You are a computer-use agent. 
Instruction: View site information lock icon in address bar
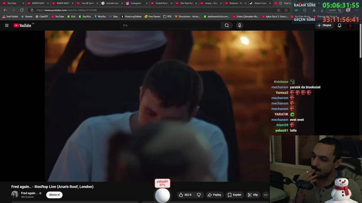click(32, 10)
